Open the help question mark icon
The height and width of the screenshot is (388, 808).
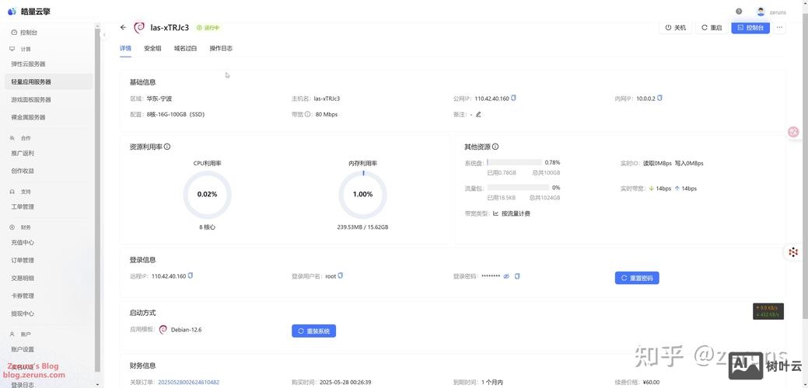click(x=739, y=12)
